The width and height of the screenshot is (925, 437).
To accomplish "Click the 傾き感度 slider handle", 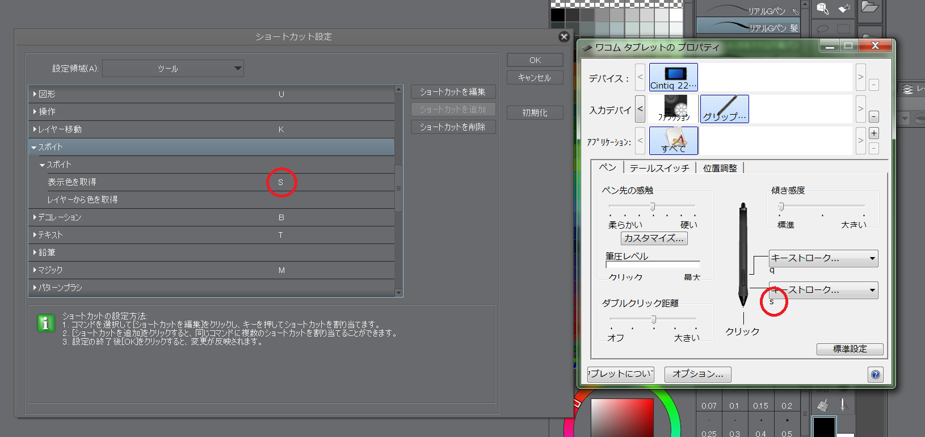I will (x=781, y=207).
